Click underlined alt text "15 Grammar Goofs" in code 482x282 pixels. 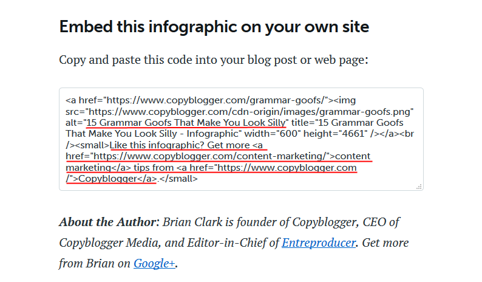pyautogui.click(x=186, y=123)
